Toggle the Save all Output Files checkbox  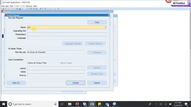(x=28, y=63)
